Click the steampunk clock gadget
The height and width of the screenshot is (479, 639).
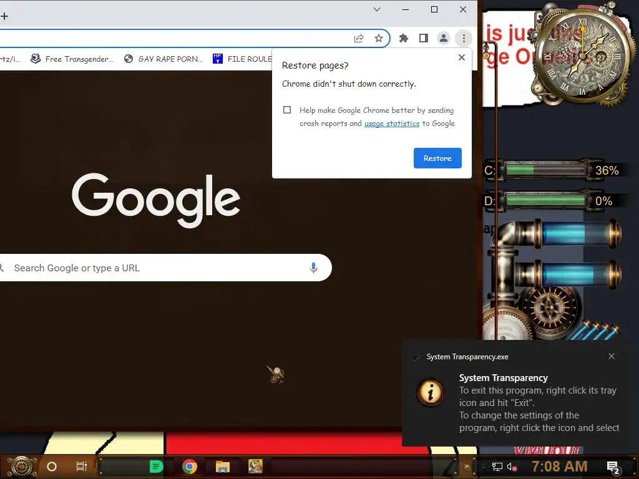coord(582,55)
